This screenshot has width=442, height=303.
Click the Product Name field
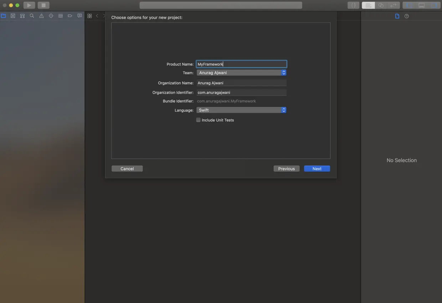241,64
